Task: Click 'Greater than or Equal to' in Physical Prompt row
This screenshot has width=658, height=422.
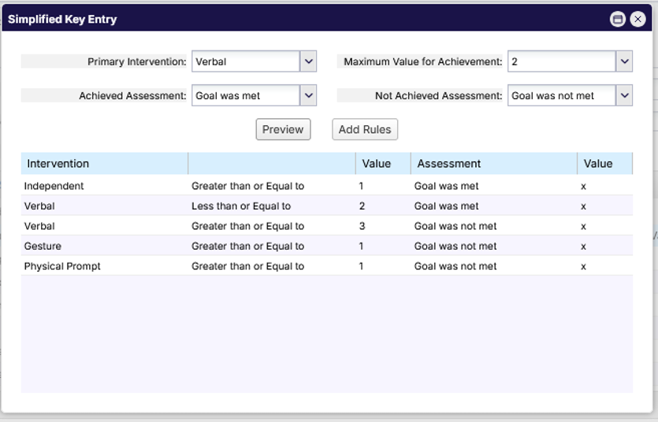Action: pyautogui.click(x=247, y=266)
